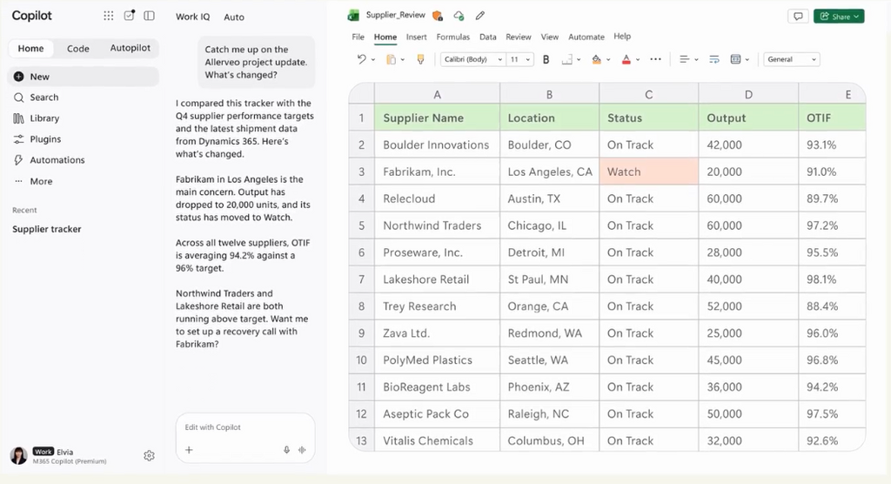Image resolution: width=891 pixels, height=484 pixels.
Task: Open the comments pane icon
Action: click(x=798, y=17)
